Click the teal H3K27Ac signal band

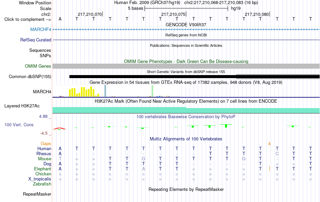pyautogui.click(x=186, y=110)
